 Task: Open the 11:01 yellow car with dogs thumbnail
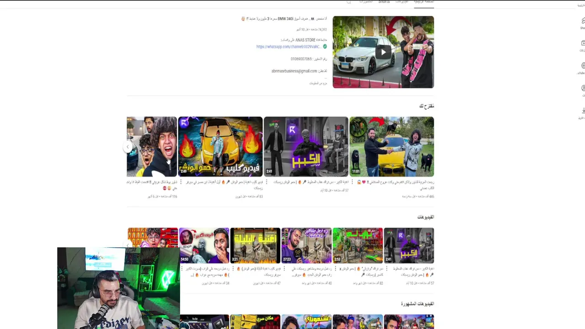tap(392, 147)
